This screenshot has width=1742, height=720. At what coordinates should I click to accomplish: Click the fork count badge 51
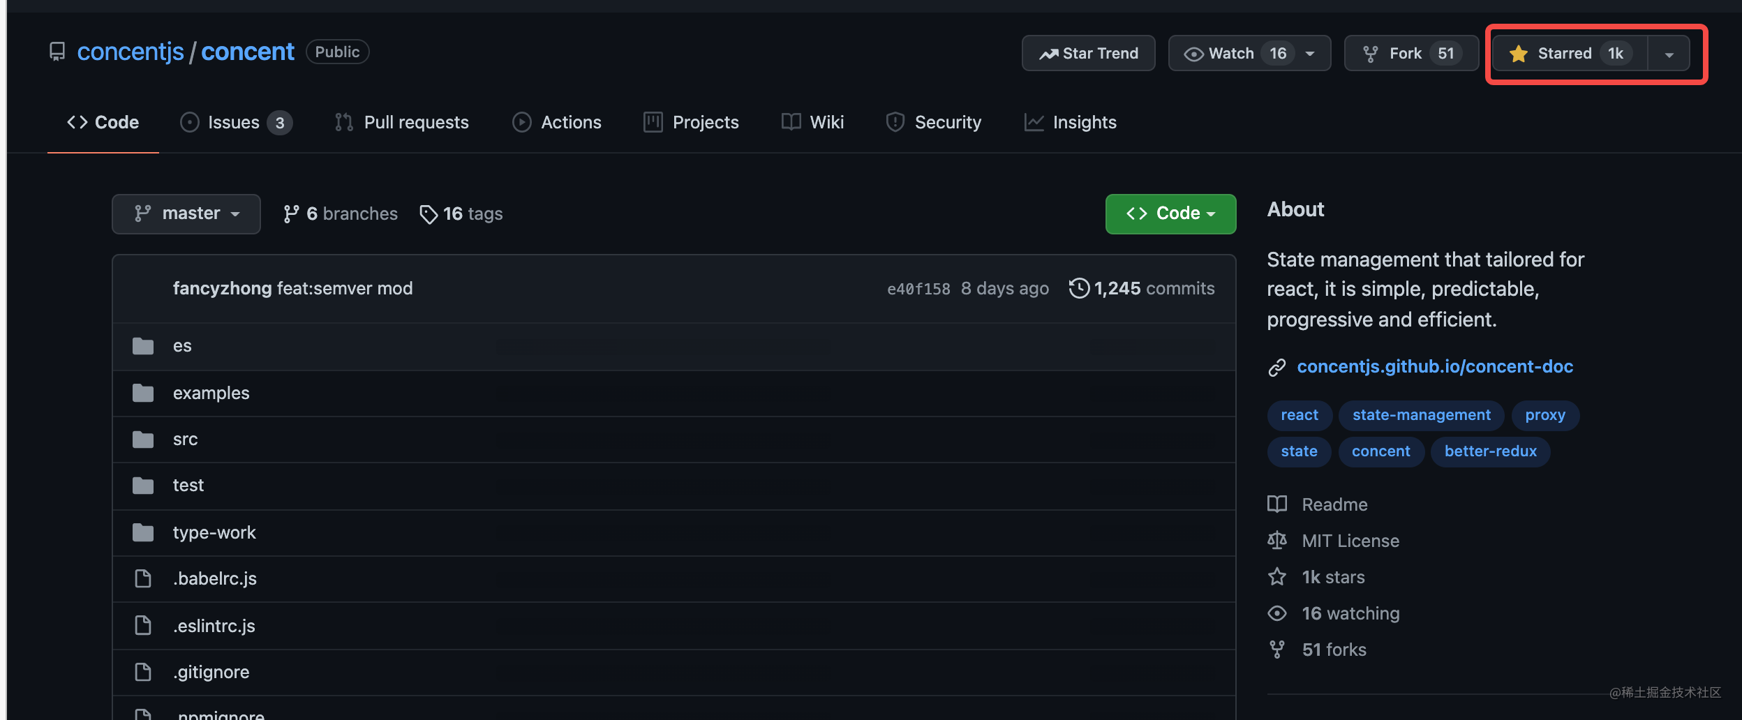[1446, 53]
